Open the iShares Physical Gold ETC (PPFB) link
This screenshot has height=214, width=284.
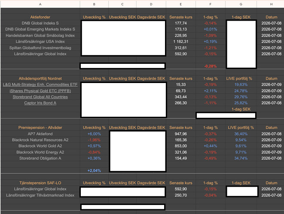tap(40, 91)
